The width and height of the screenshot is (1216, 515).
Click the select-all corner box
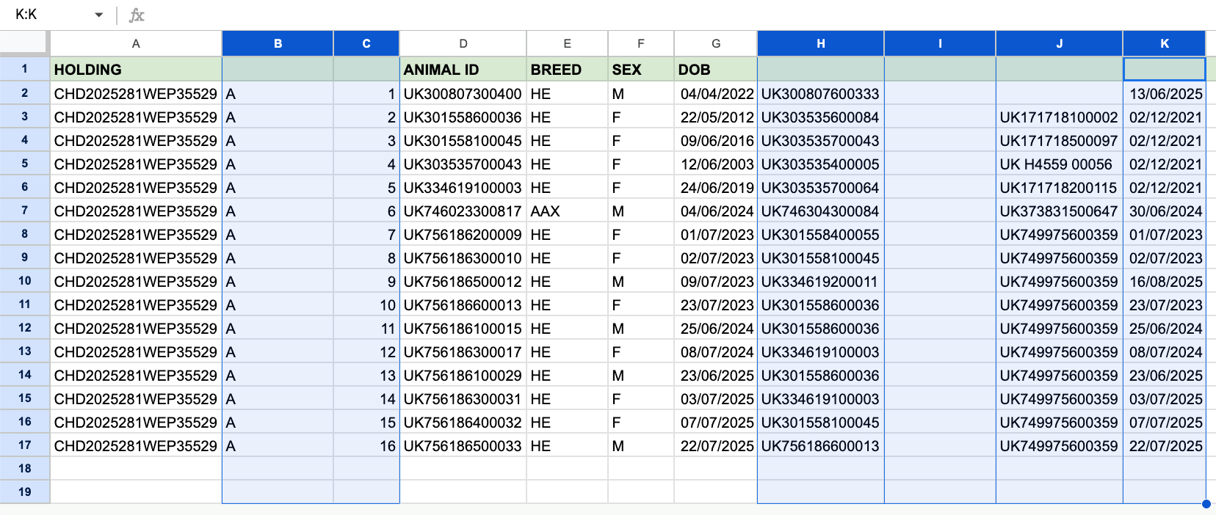24,43
